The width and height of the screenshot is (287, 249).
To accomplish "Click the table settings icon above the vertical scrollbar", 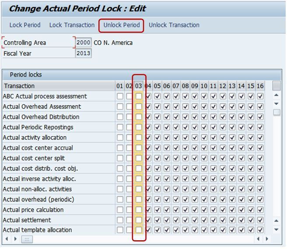I will pyautogui.click(x=276, y=86).
